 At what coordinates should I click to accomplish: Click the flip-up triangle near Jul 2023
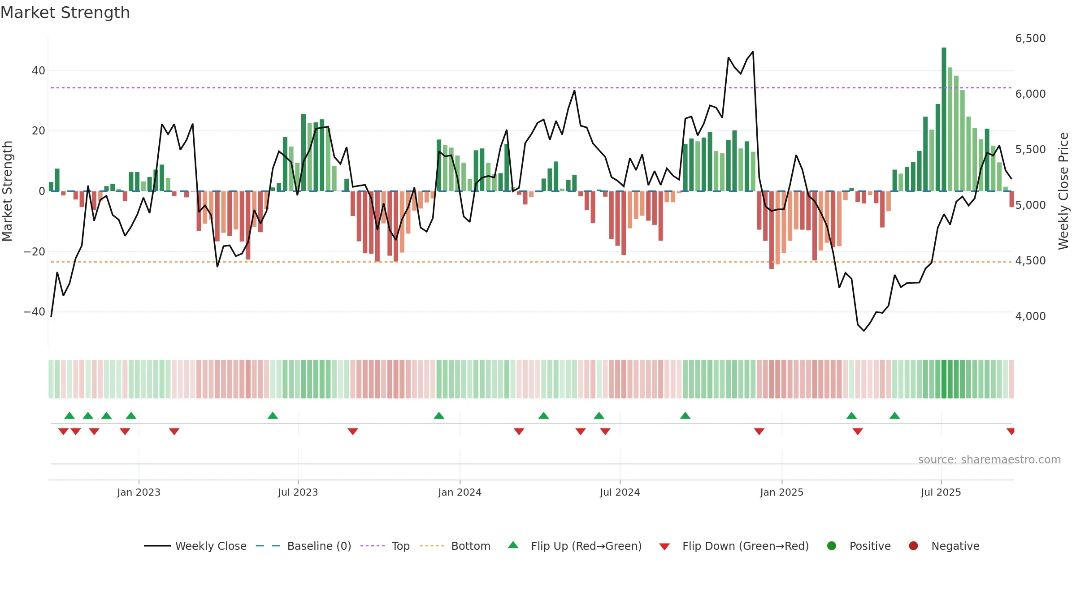pos(273,415)
